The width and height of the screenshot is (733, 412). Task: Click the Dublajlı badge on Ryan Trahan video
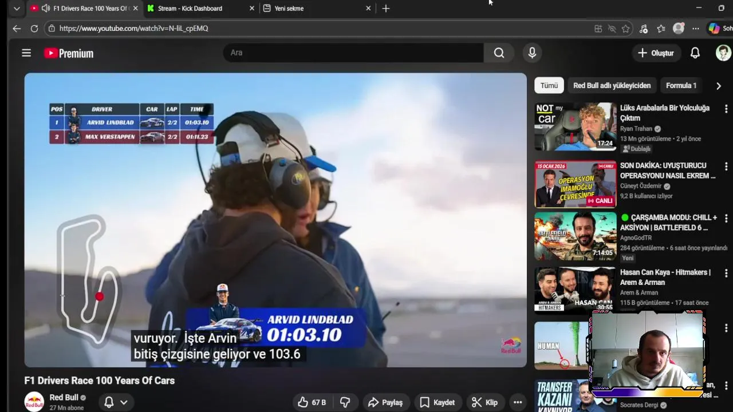pyautogui.click(x=637, y=149)
